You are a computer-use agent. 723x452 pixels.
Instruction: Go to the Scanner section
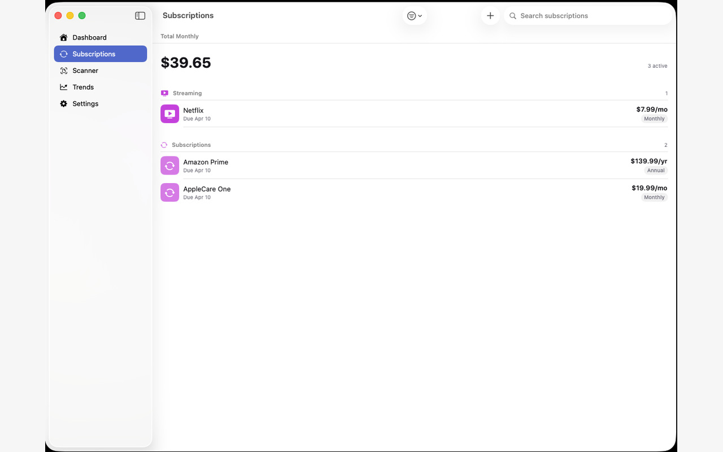101,71
